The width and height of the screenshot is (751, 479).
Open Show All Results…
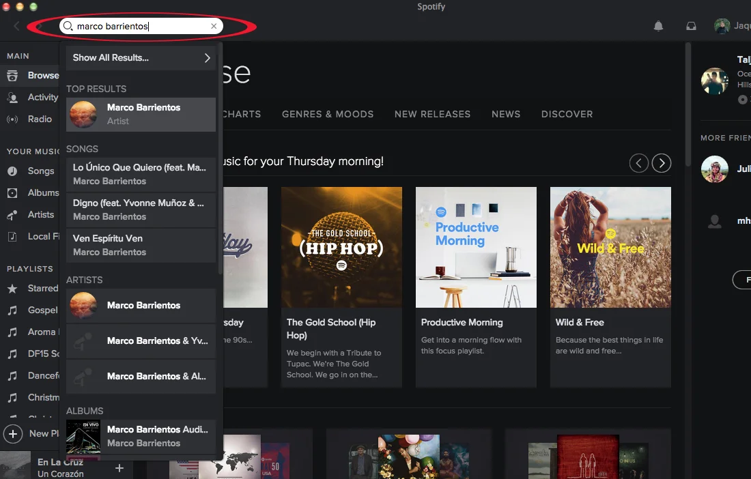pos(141,58)
